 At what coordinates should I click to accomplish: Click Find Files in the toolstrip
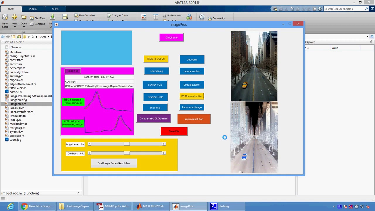point(37,18)
